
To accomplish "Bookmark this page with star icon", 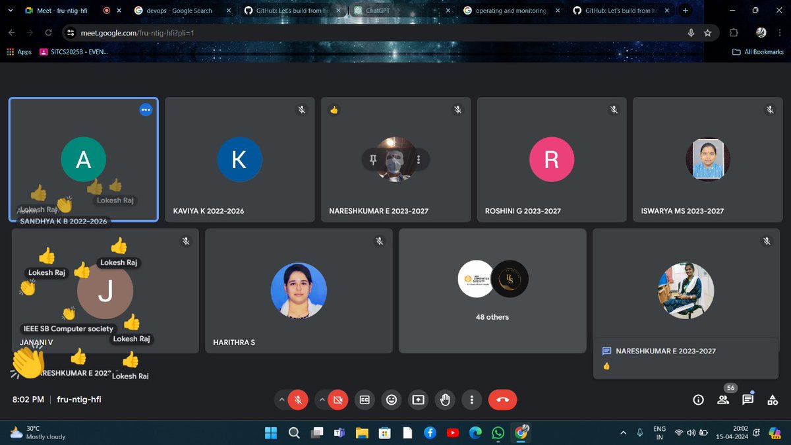I will click(707, 32).
